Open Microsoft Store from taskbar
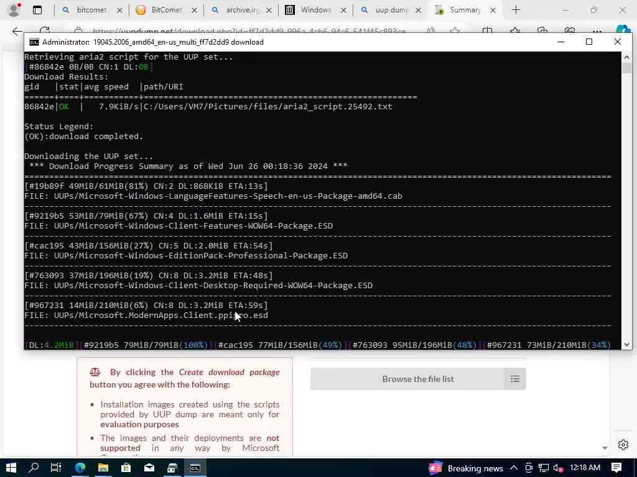Image resolution: width=637 pixels, height=477 pixels. click(126, 468)
